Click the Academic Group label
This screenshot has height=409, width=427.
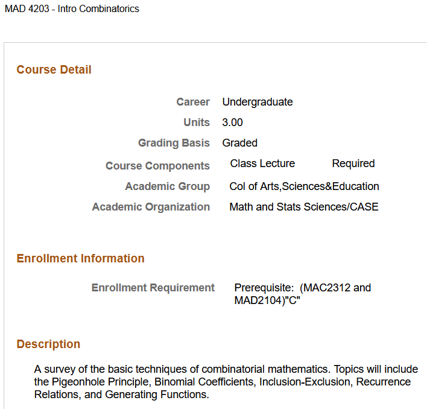pos(167,186)
